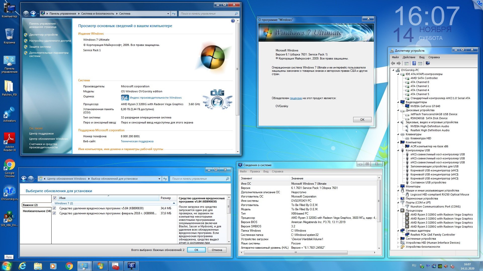Open Windows Media Player from taskbar

[x=53, y=266]
